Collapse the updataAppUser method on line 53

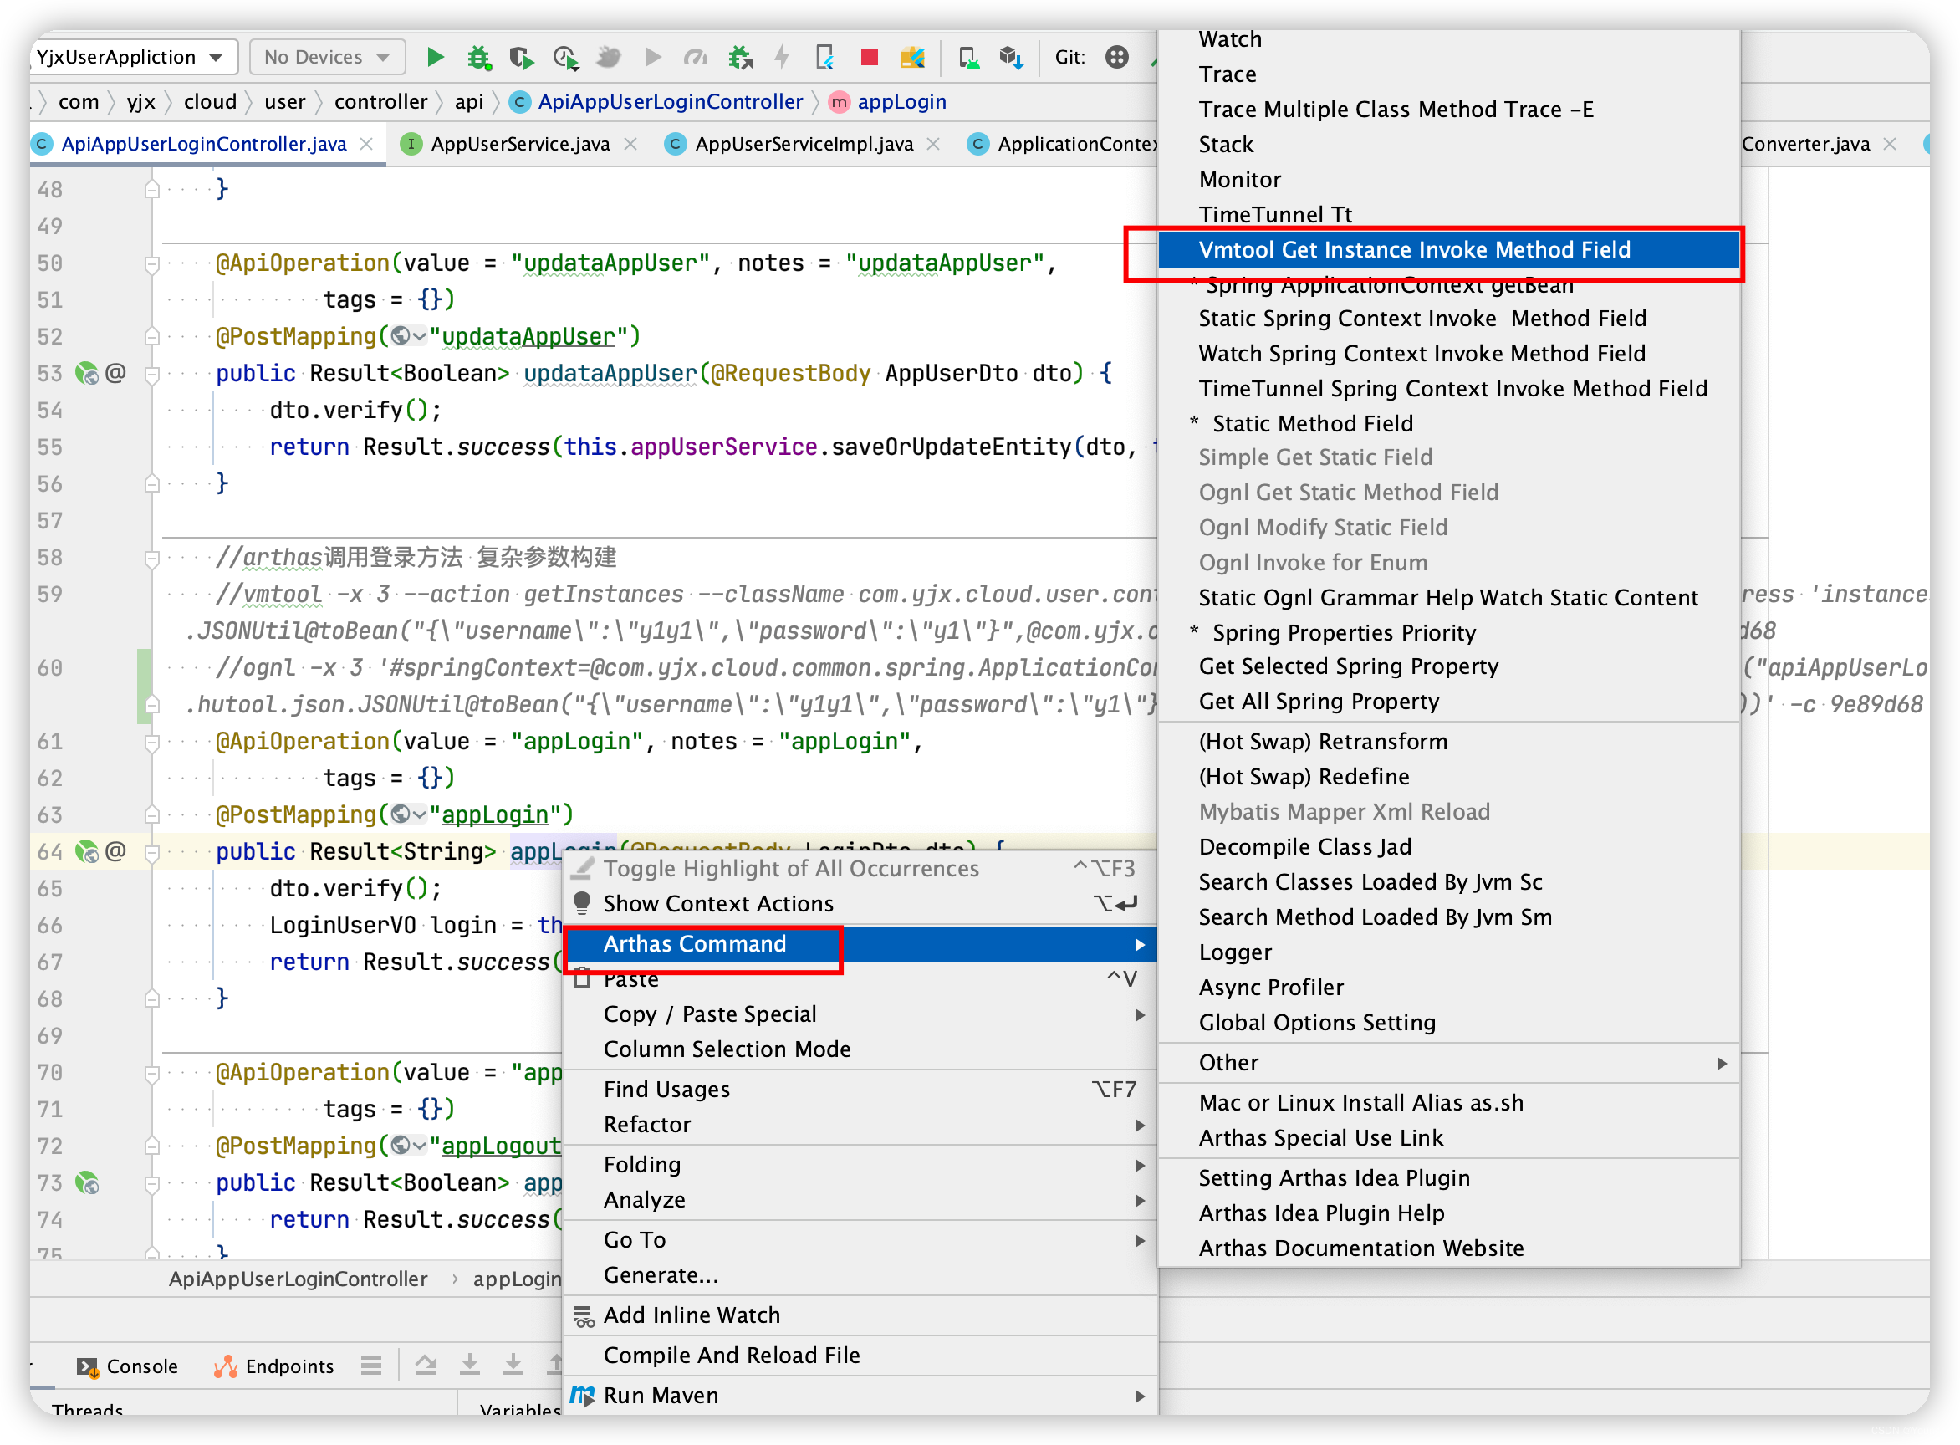click(151, 375)
